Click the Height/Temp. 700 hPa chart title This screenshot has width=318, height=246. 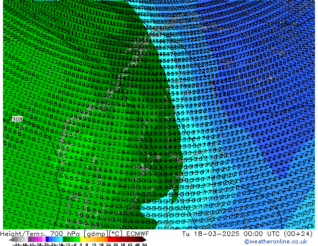[41, 234]
